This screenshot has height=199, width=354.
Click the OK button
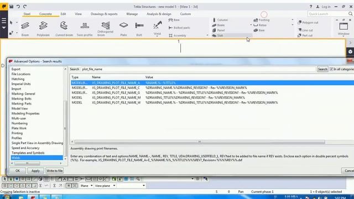pos(18,171)
